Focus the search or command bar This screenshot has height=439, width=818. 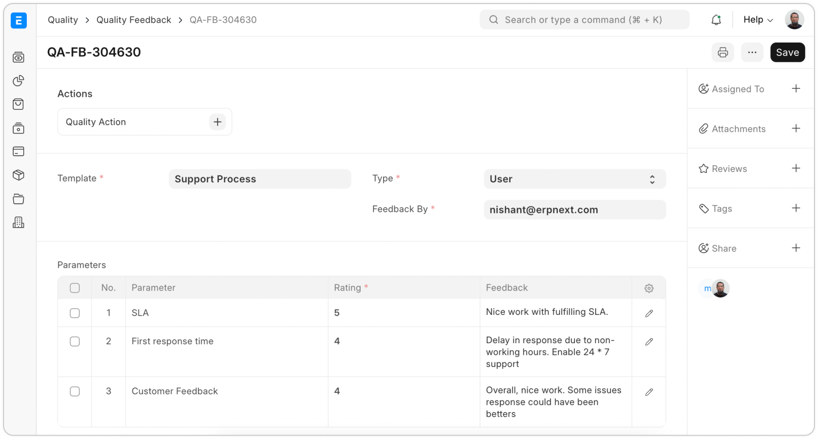584,20
